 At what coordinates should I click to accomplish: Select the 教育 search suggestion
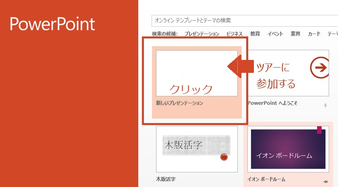coord(255,34)
